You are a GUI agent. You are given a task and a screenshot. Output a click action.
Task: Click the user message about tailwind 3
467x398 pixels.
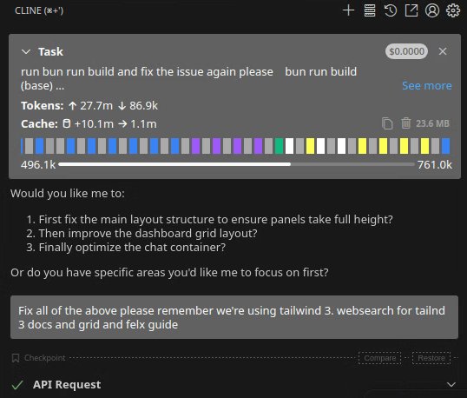pyautogui.click(x=234, y=317)
